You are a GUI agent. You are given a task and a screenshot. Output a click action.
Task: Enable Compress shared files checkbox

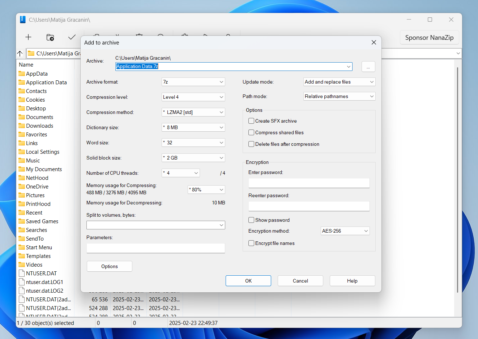click(x=251, y=132)
